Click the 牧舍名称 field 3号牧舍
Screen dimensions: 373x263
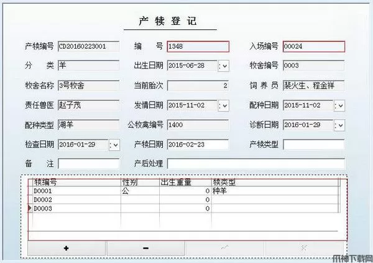coord(88,85)
